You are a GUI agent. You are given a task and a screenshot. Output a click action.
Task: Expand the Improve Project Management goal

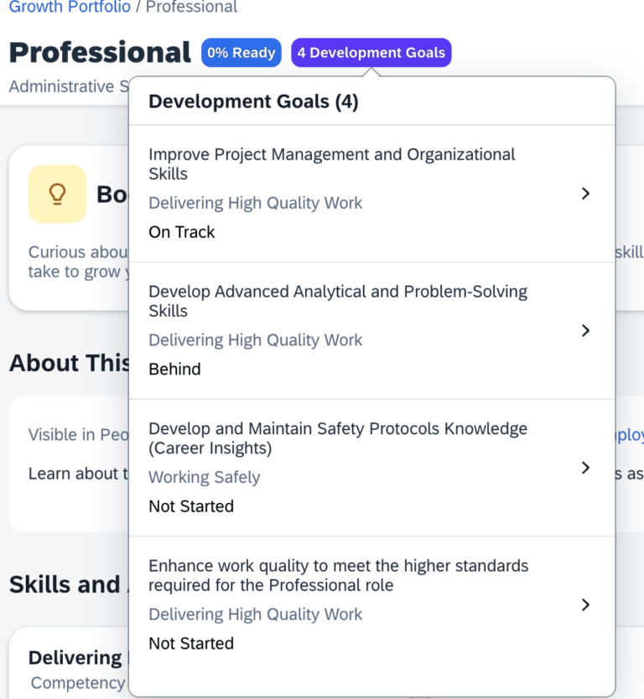point(585,193)
